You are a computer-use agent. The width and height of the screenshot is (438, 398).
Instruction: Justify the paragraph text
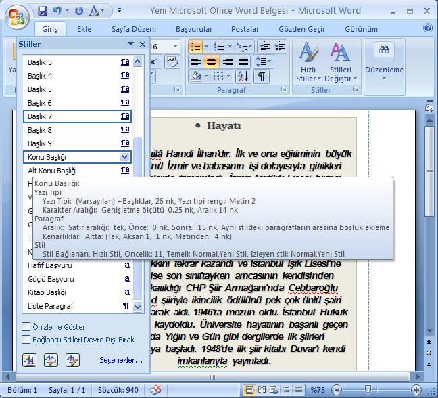click(x=243, y=61)
